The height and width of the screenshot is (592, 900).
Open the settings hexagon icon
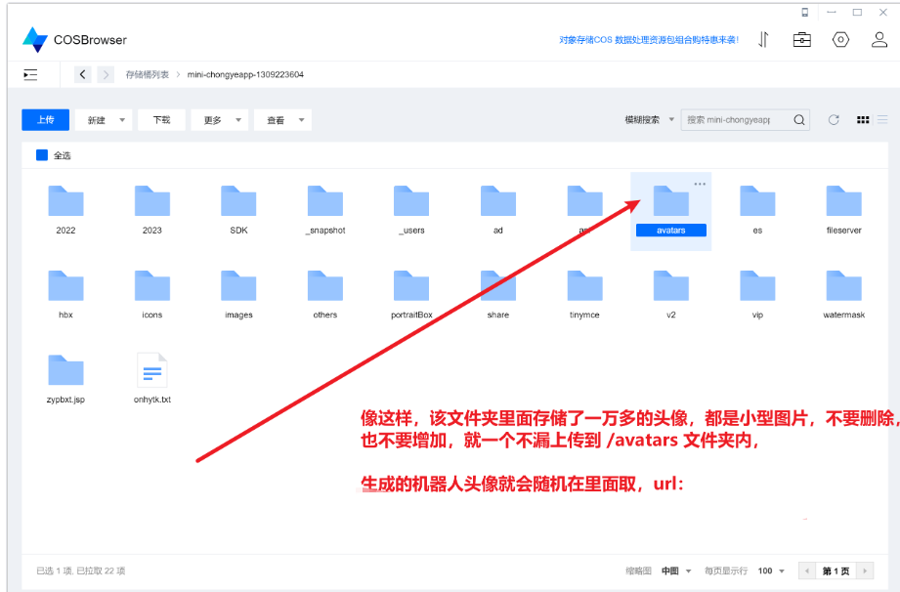pos(841,40)
